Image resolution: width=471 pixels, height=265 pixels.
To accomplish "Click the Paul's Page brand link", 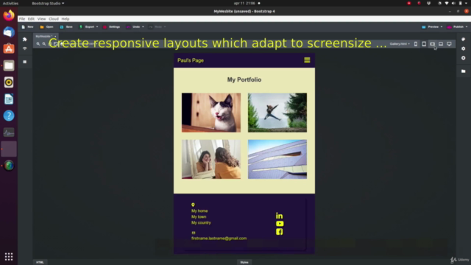I will tap(191, 60).
